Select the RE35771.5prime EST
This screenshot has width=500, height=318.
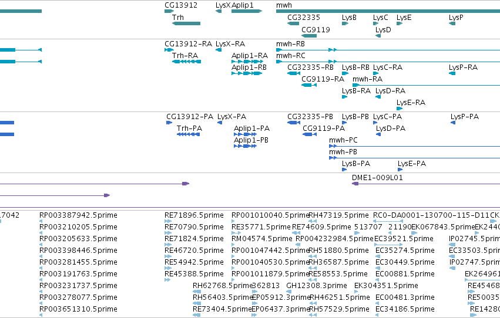[261, 227]
